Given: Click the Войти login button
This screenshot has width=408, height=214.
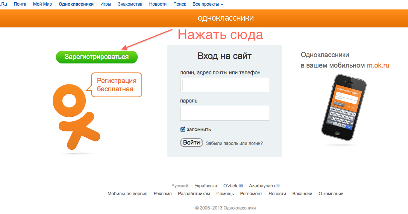Looking at the screenshot, I should [x=191, y=143].
